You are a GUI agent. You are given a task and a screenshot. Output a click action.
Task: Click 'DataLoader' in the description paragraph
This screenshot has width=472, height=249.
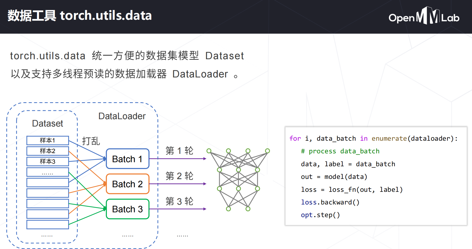[200, 74]
